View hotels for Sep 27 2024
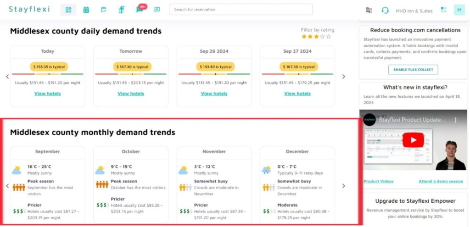This screenshot has width=470, height=227. [297, 94]
